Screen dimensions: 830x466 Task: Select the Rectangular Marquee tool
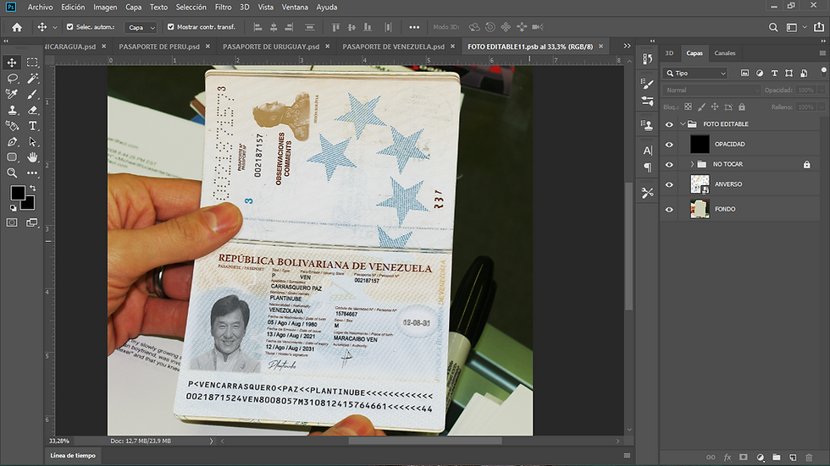click(x=32, y=63)
